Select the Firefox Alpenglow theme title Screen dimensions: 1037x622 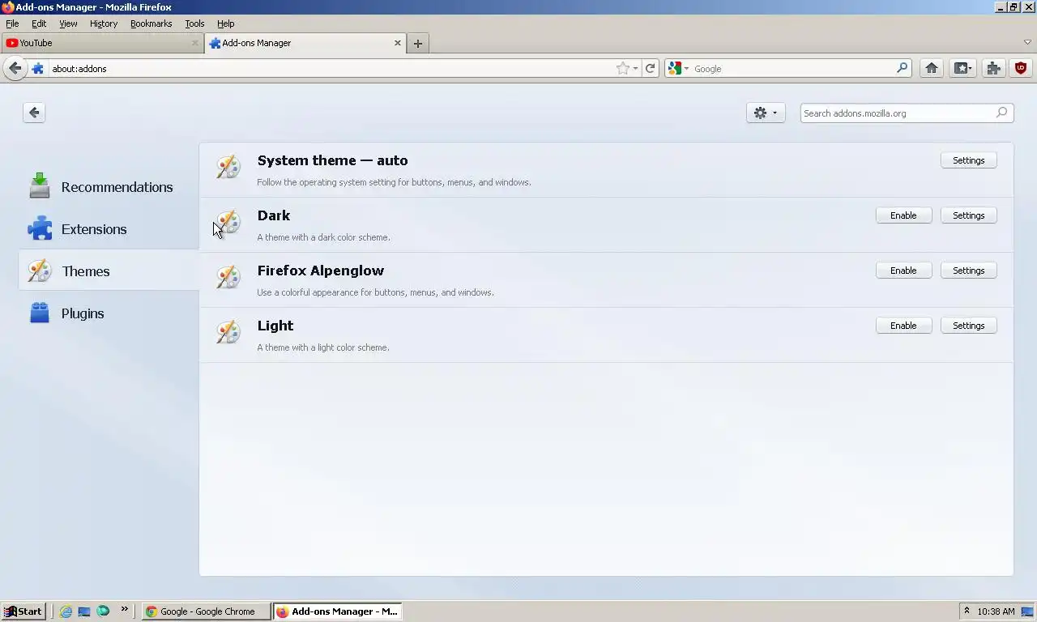point(321,271)
